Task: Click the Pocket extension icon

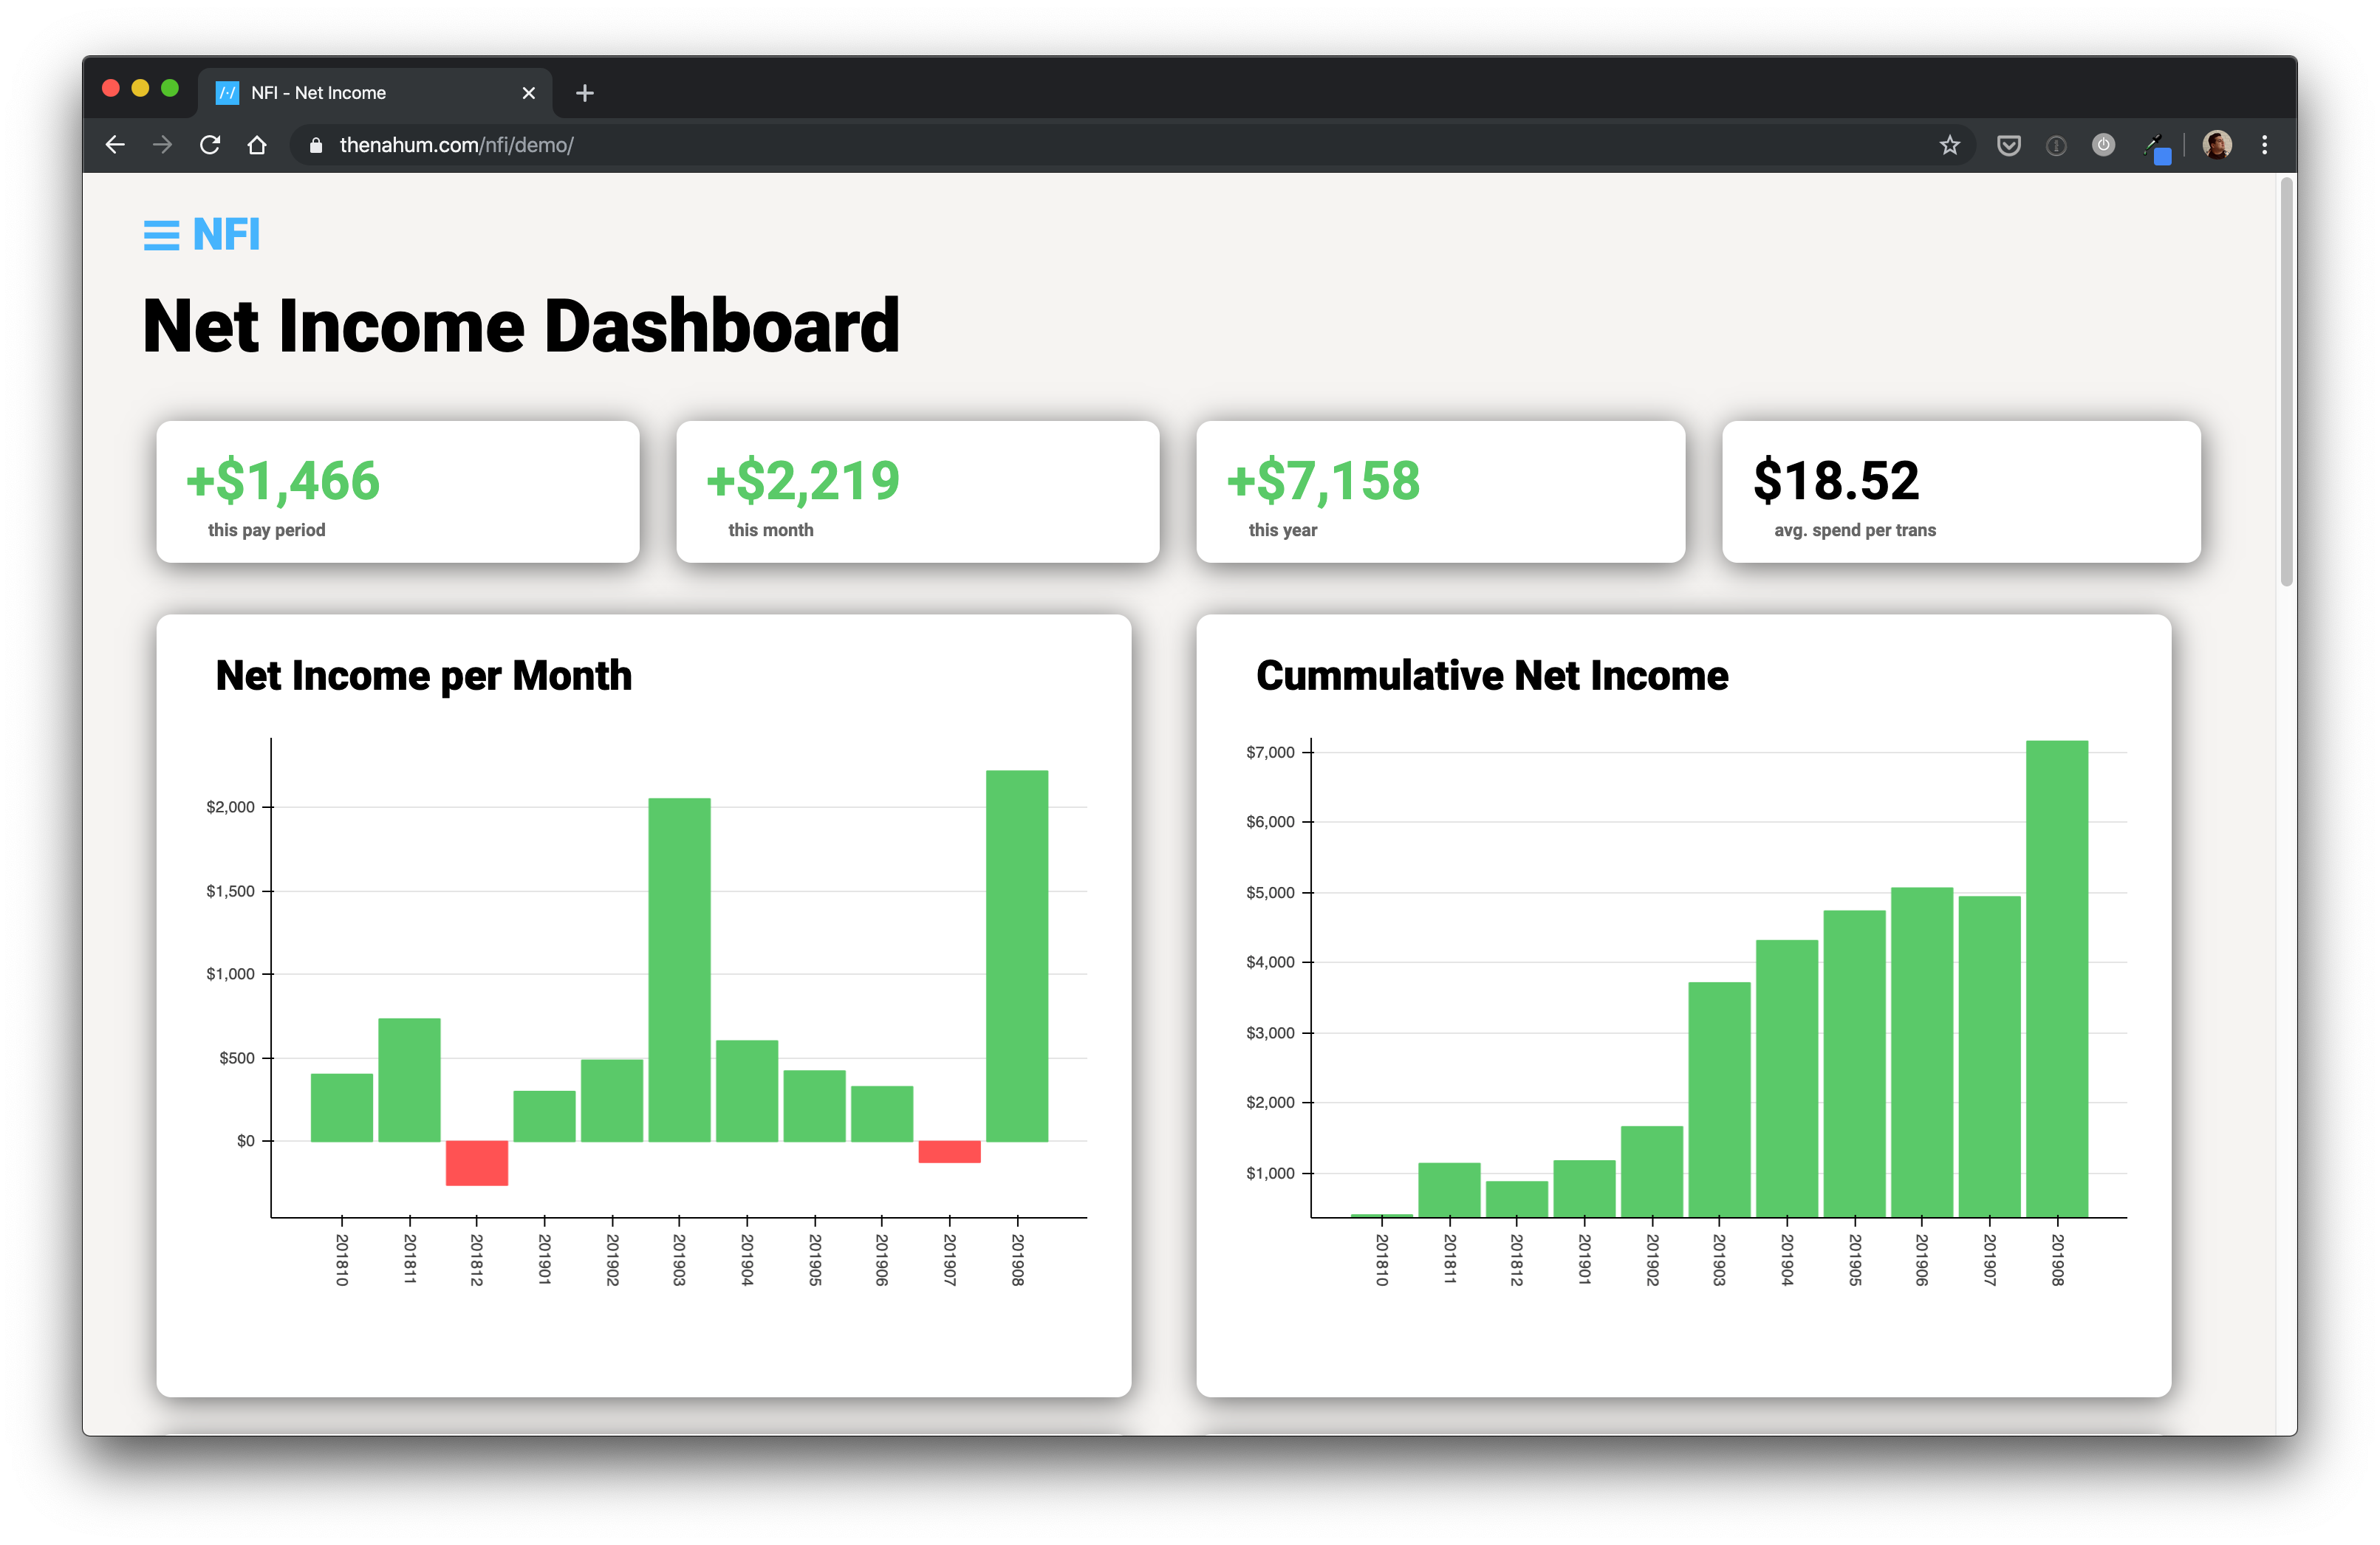Action: (2008, 145)
